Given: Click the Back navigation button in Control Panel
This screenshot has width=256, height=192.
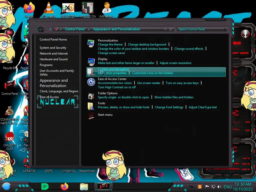Looking at the screenshot, I should (x=40, y=29).
